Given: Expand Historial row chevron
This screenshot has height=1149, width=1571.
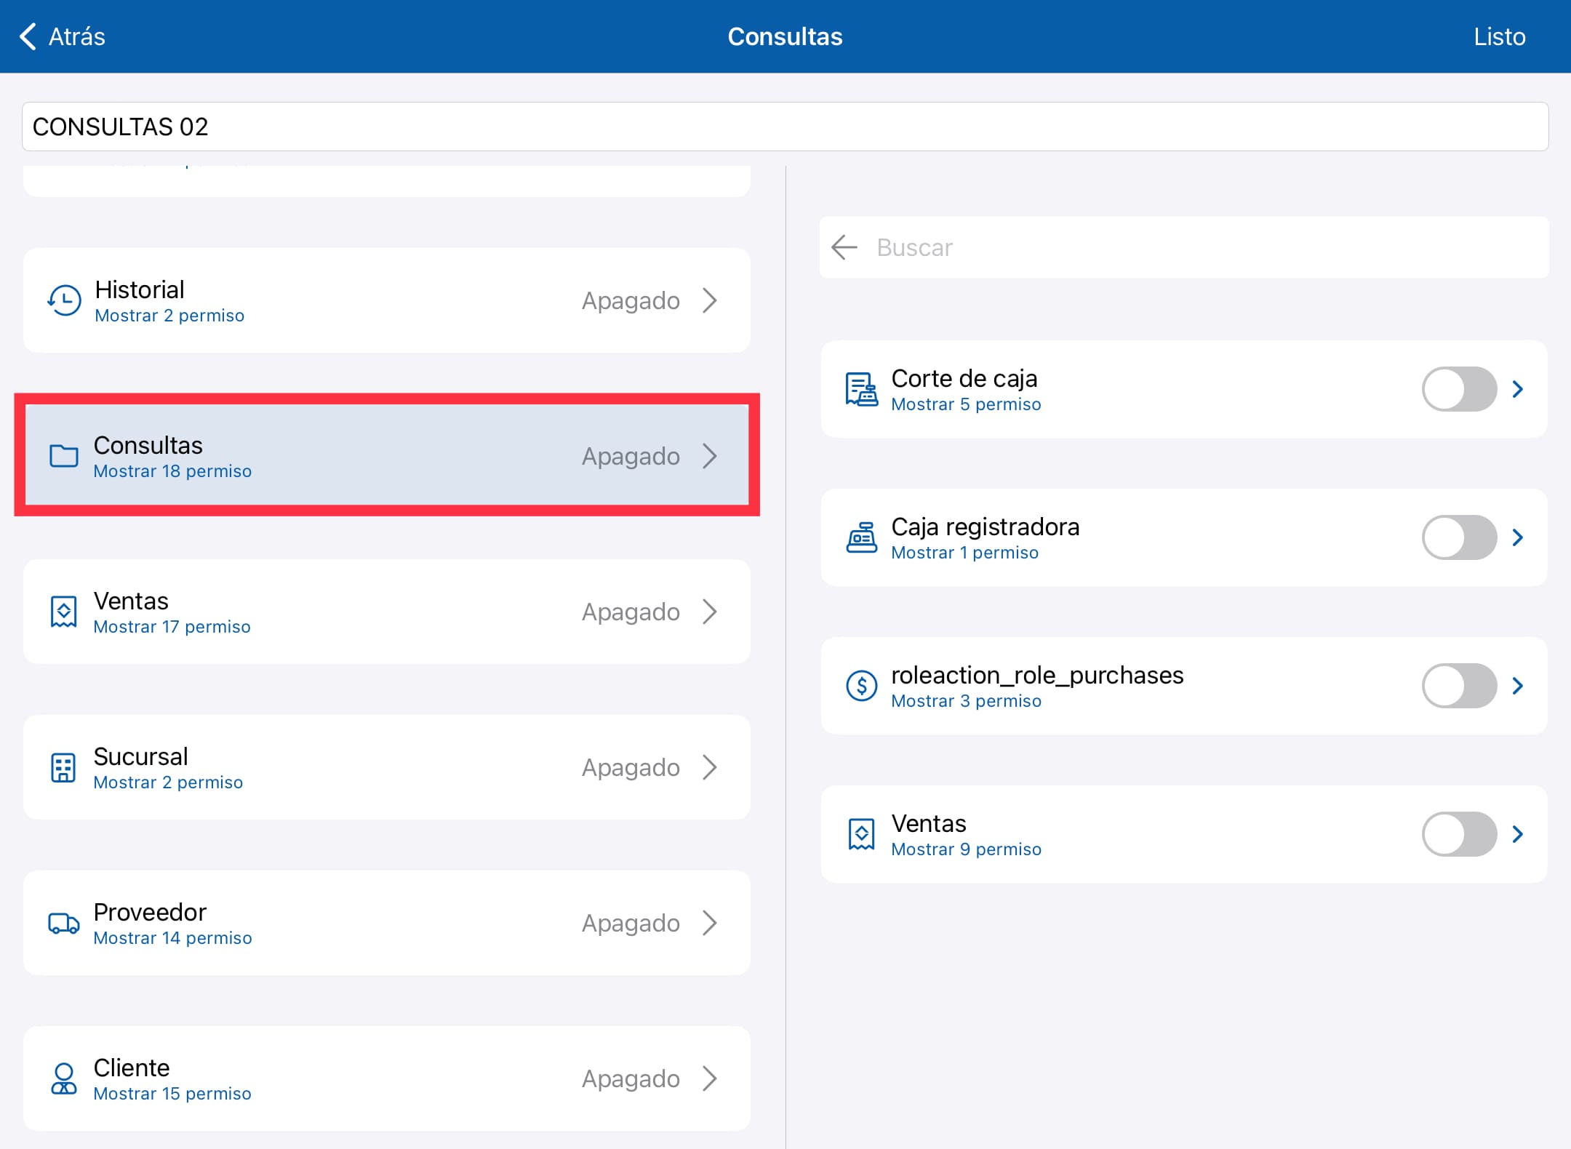Looking at the screenshot, I should pos(710,300).
